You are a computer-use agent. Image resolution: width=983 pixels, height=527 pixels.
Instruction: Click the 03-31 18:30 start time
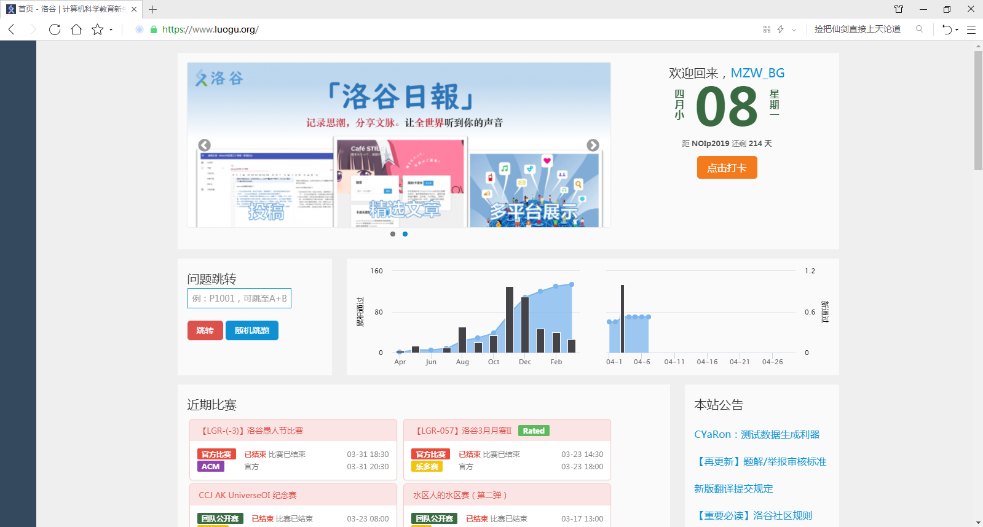368,455
